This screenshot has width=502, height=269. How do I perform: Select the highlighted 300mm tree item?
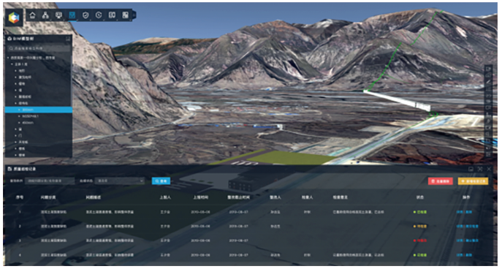(39, 110)
